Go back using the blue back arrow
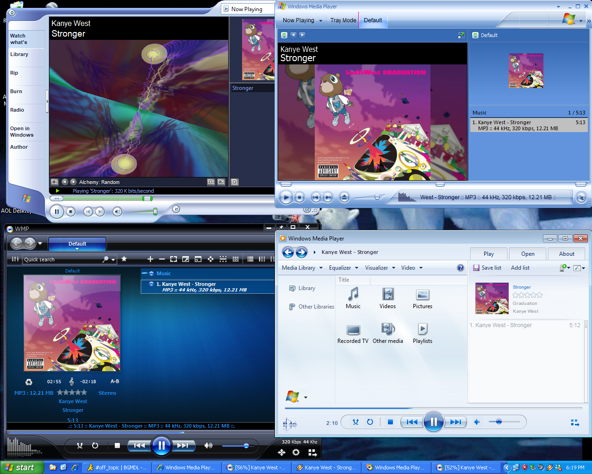Viewport: 592px width, 474px height. 288,252
